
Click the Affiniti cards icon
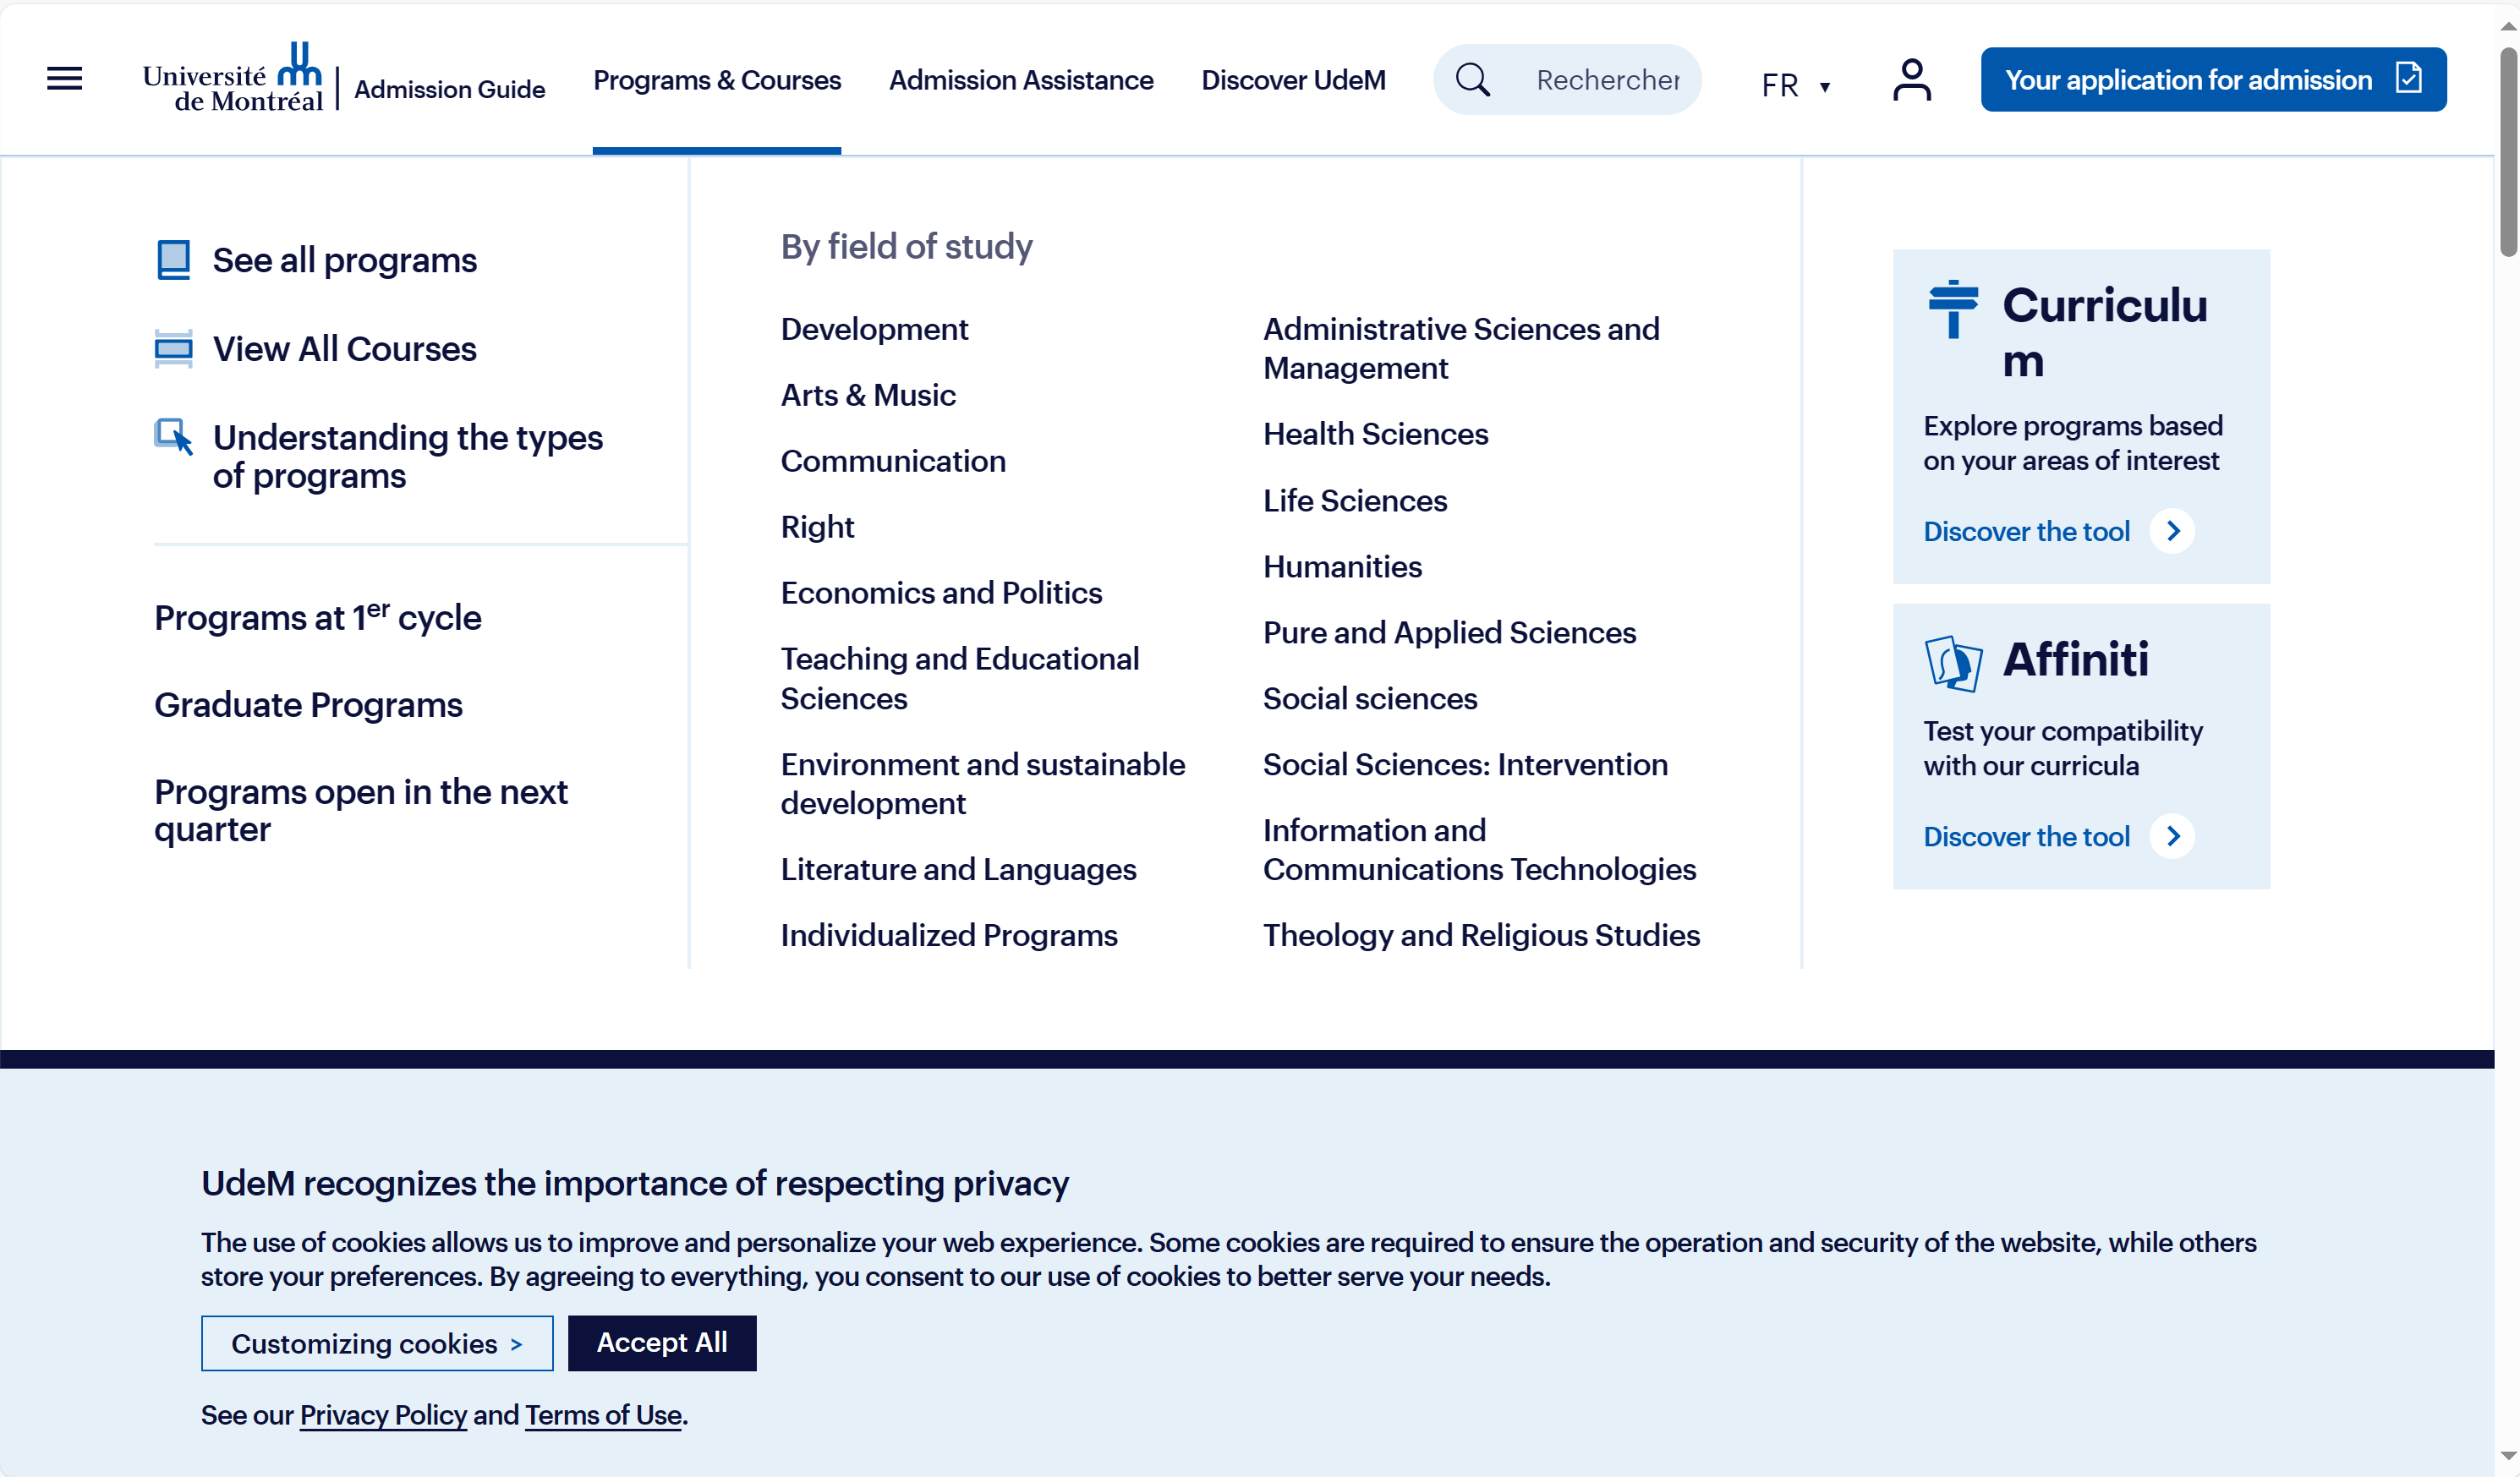(x=1952, y=662)
